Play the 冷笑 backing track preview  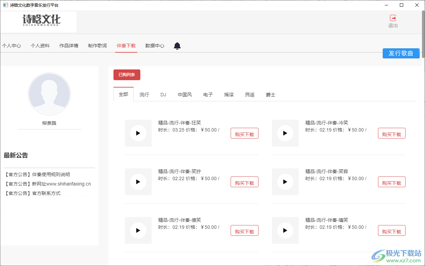[x=285, y=133]
